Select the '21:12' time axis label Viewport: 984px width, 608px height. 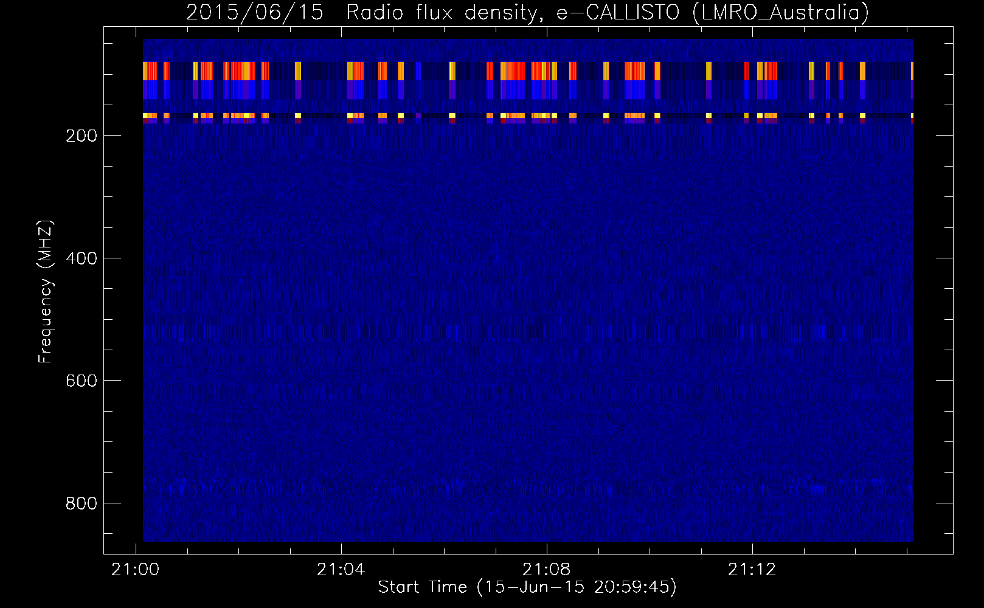coord(753,570)
